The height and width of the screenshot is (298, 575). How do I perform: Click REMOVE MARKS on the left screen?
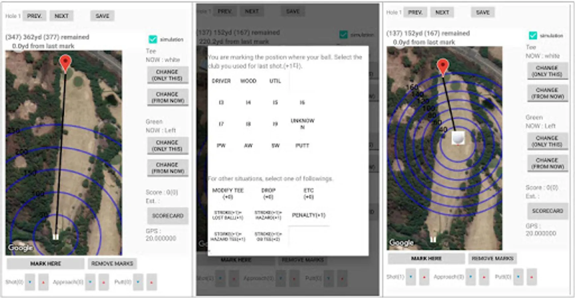coord(112,264)
